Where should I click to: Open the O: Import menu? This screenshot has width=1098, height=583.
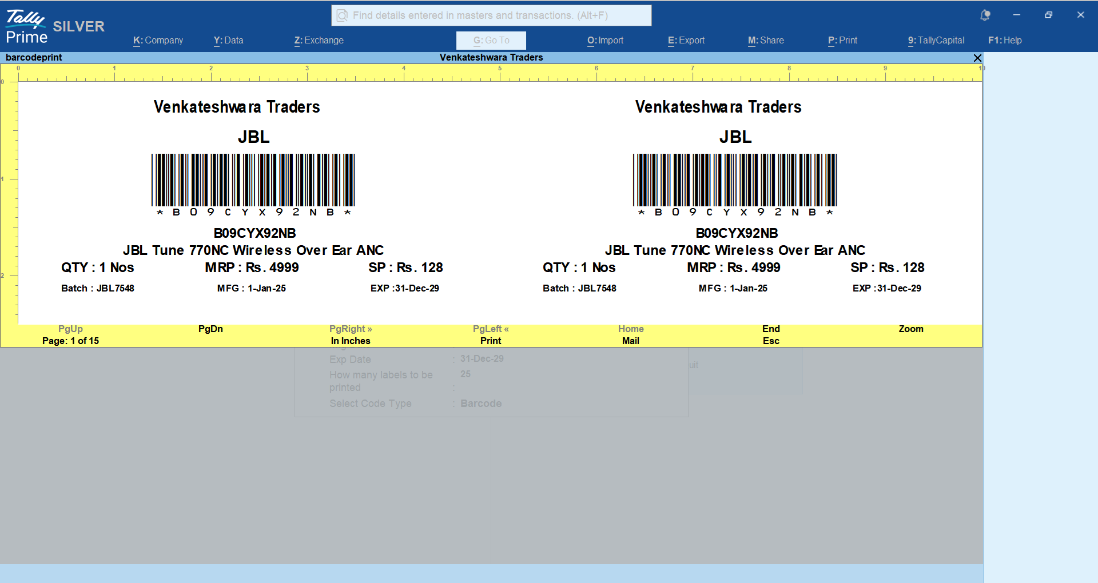coord(605,41)
